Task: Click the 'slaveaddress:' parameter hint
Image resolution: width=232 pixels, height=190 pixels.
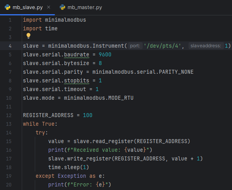Action: [206, 46]
